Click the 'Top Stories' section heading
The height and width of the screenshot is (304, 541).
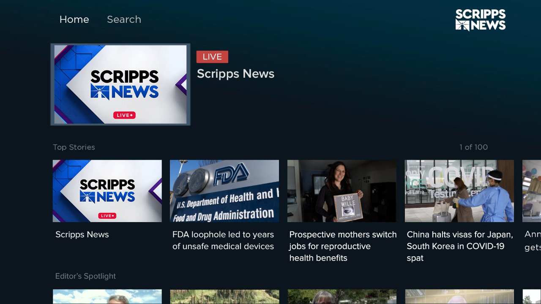pos(74,147)
